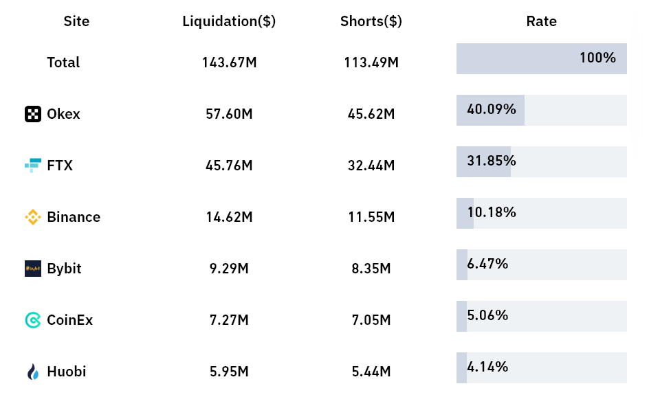This screenshot has height=397, width=649.
Task: Click the CoinEx exchange logo icon
Action: (33, 320)
